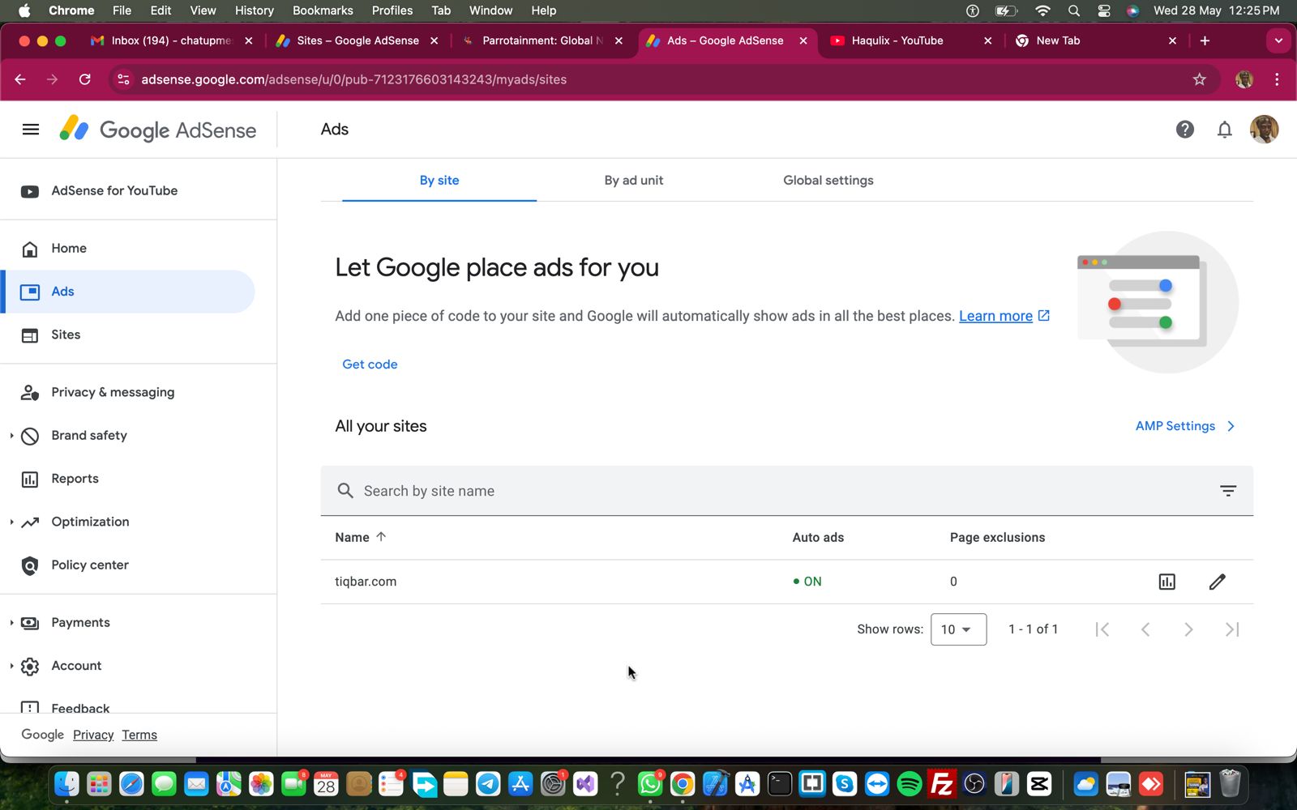Expand the Brand safety section
Viewport: 1297px width, 810px height.
point(12,436)
